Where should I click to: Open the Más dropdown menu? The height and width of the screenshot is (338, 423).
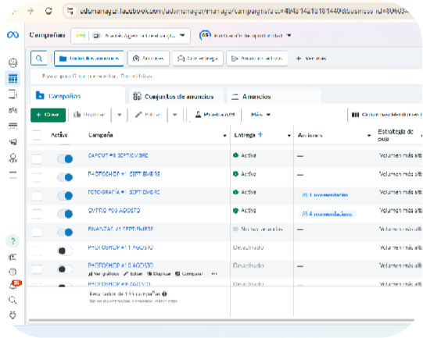(260, 115)
